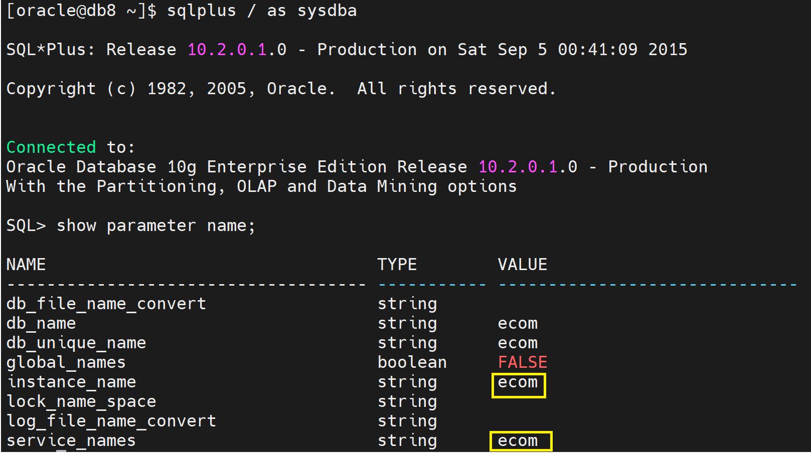Select the timestamp '00:41:09 2015'

(x=622, y=50)
